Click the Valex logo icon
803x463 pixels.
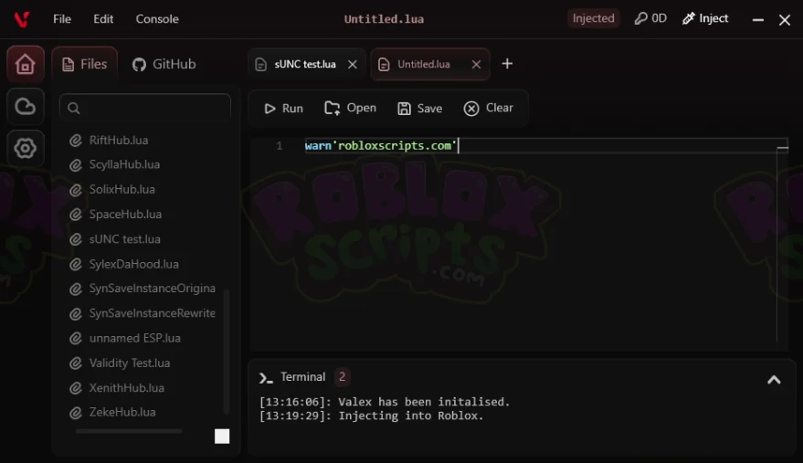tap(22, 19)
